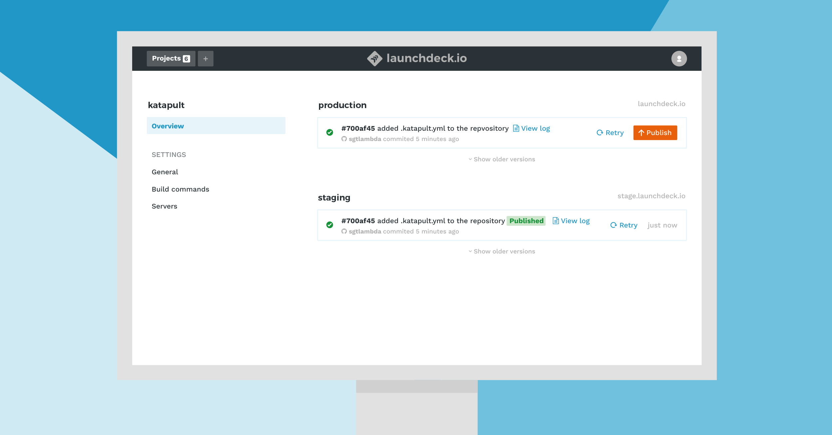Expand older versions under production
Image resolution: width=832 pixels, height=435 pixels.
502,159
